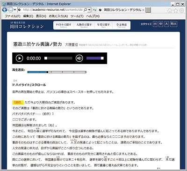
Task: Refresh the page with the compatibility/refresh icon
Action: click(x=94, y=10)
